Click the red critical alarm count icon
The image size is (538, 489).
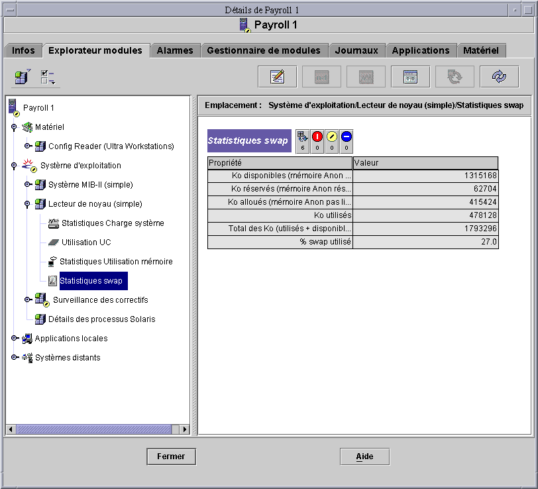[317, 141]
